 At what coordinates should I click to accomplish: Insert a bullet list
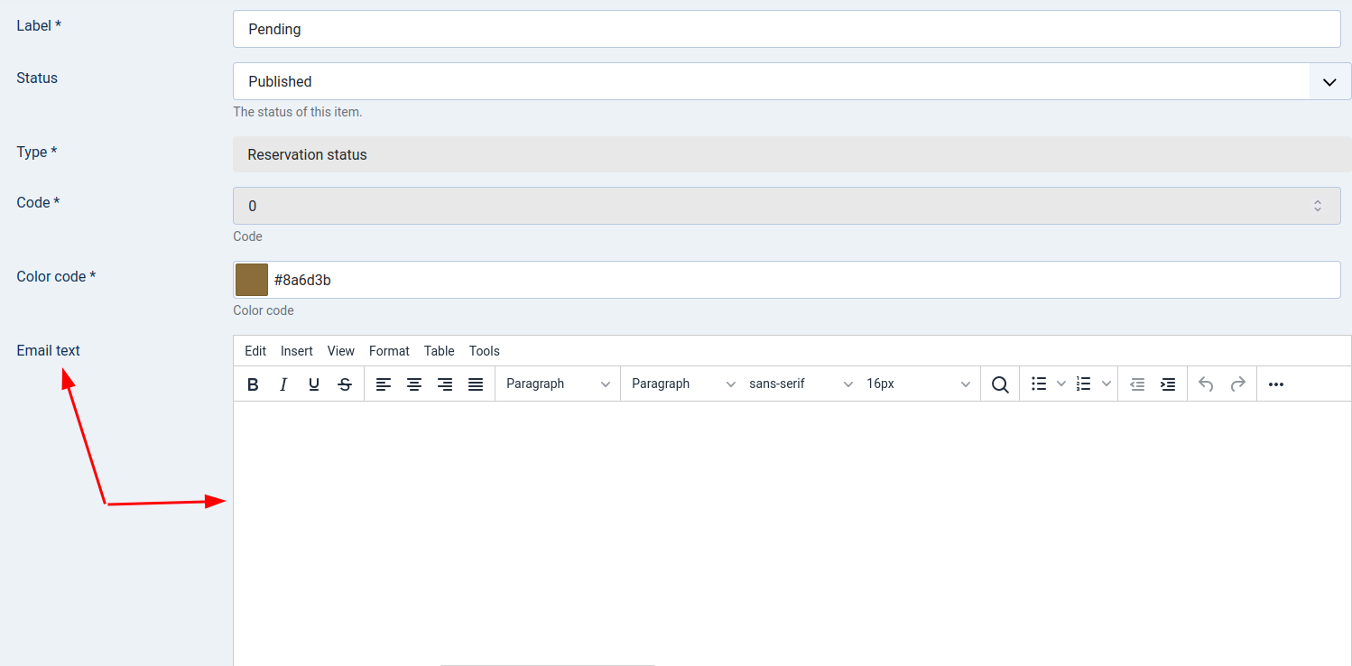[x=1039, y=384]
